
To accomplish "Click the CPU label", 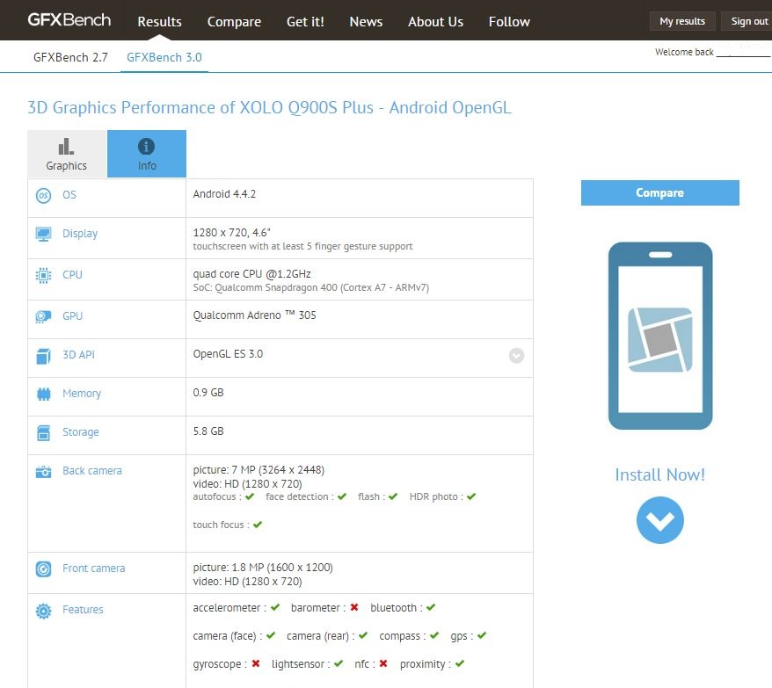I will pyautogui.click(x=72, y=275).
